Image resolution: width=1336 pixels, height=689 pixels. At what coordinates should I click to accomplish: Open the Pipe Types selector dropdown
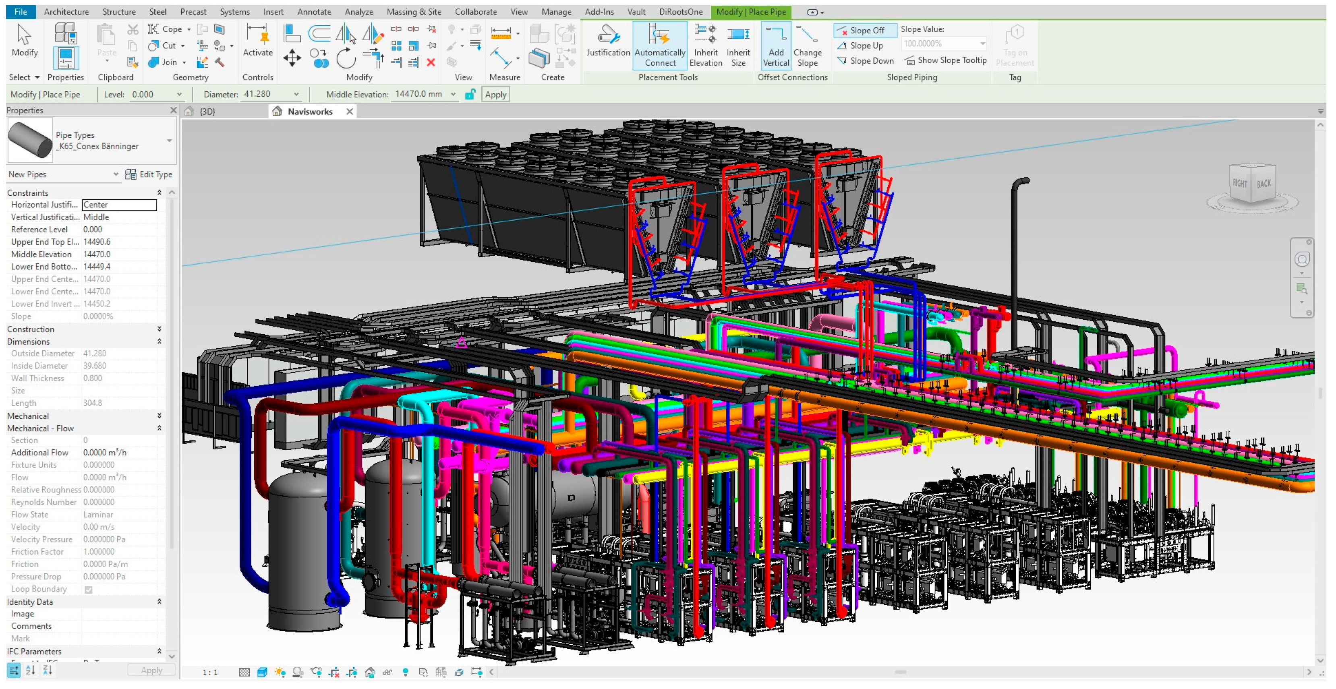tap(169, 141)
